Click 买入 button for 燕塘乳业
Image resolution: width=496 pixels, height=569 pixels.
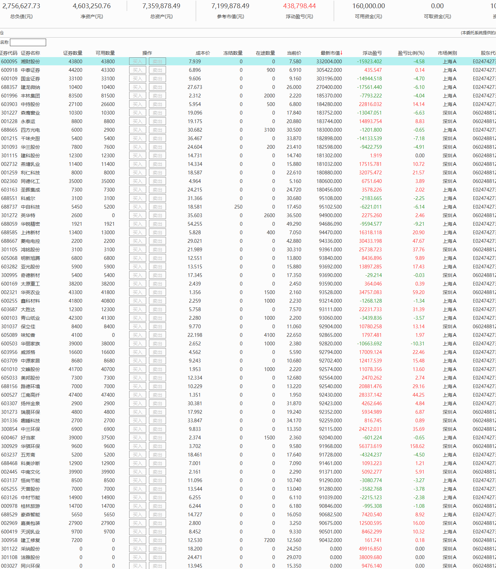138,164
